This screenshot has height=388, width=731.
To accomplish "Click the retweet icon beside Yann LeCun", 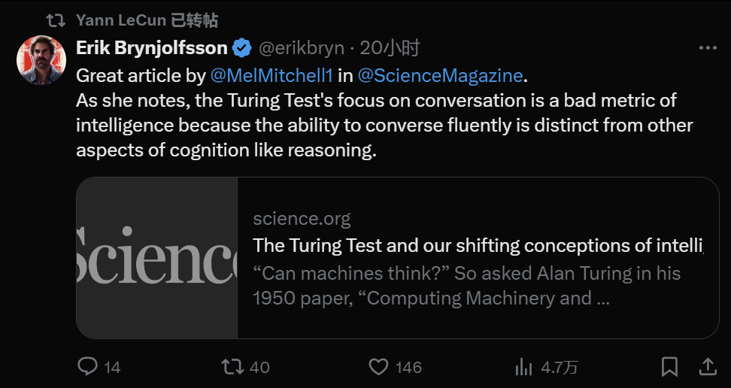I will click(56, 20).
